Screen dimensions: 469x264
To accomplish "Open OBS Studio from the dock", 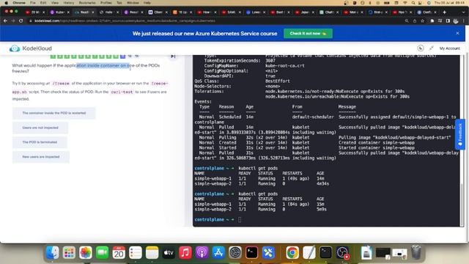I will (x=342, y=253).
